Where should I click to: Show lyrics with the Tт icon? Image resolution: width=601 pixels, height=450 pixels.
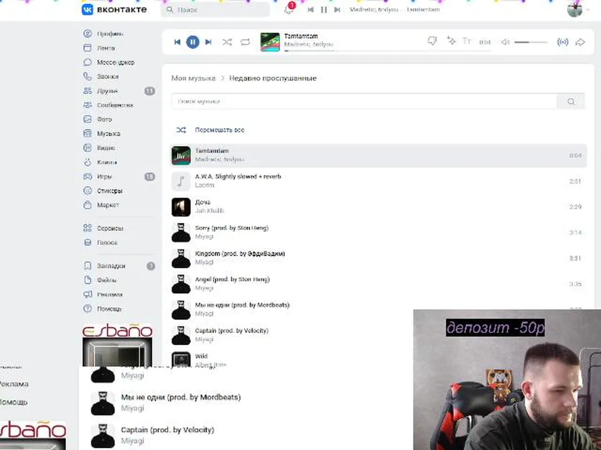pos(466,41)
